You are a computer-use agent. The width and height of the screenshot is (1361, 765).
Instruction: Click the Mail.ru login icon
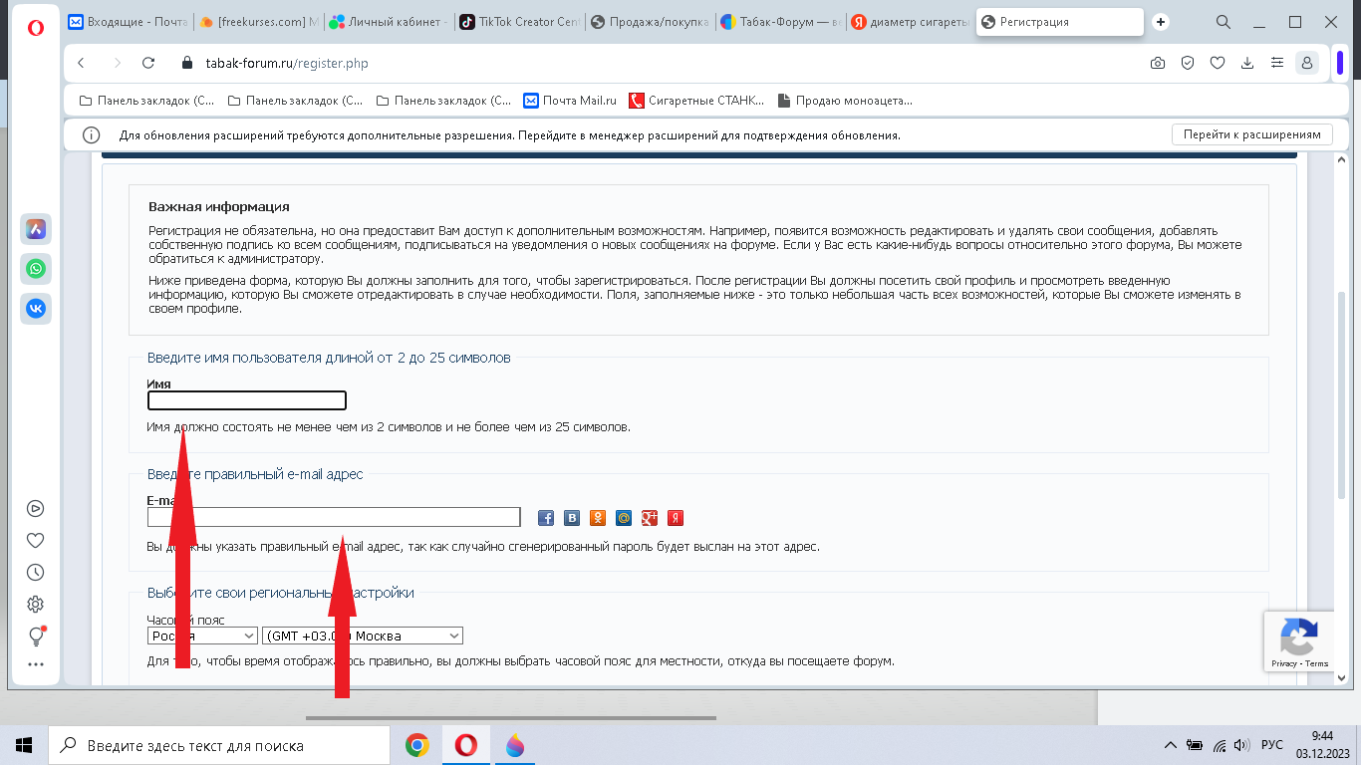click(x=624, y=518)
